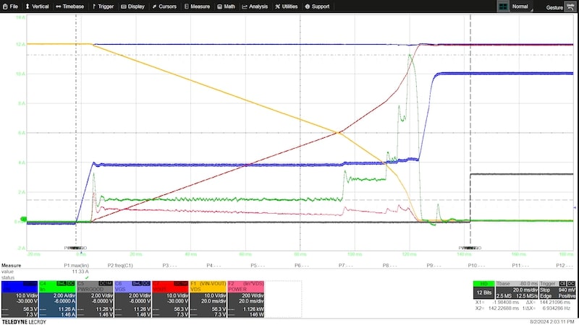
Task: Click the Teledyne LeCroy logo
Action: [x=24, y=322]
